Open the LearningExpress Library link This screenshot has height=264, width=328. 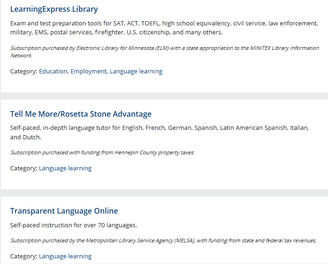coord(54,9)
